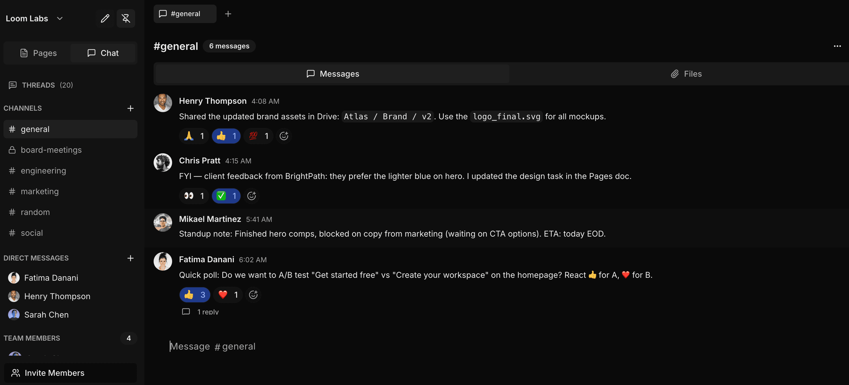Click the unpin sidebar icon
This screenshot has width=849, height=385.
point(126,18)
